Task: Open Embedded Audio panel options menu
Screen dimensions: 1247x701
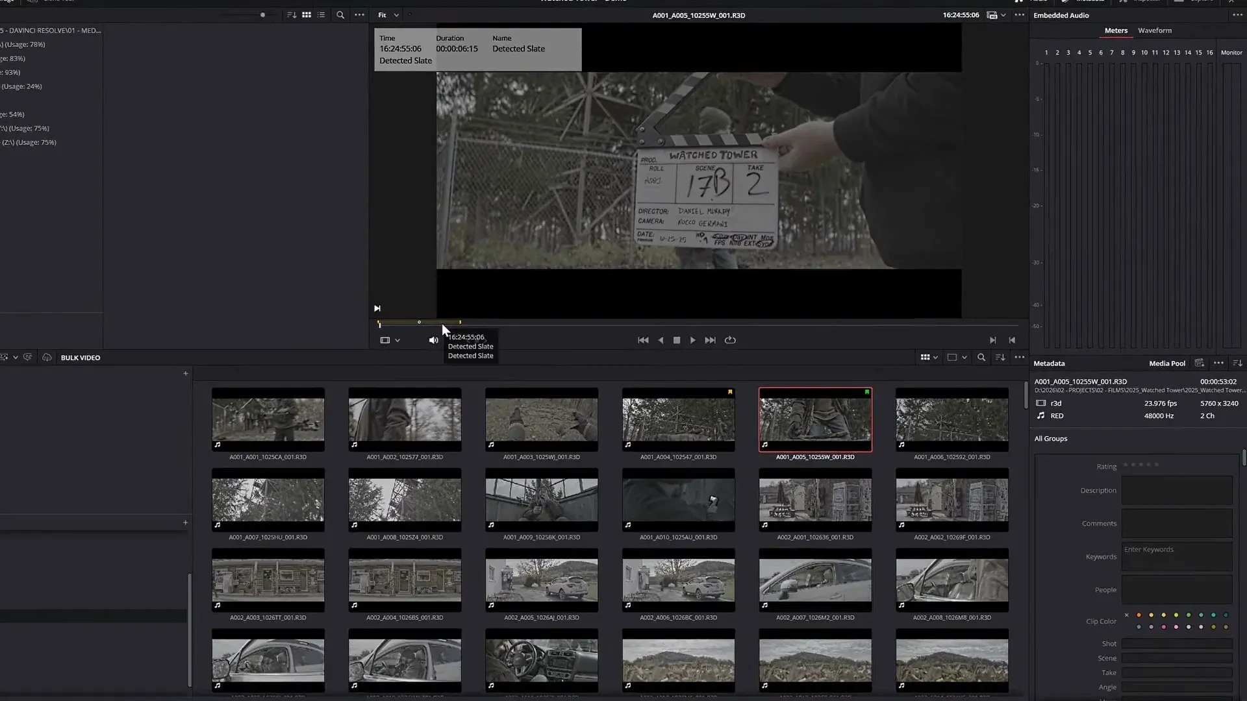Action: 1237,15
